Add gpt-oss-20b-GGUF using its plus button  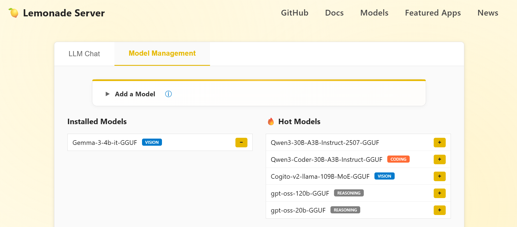[x=439, y=210]
